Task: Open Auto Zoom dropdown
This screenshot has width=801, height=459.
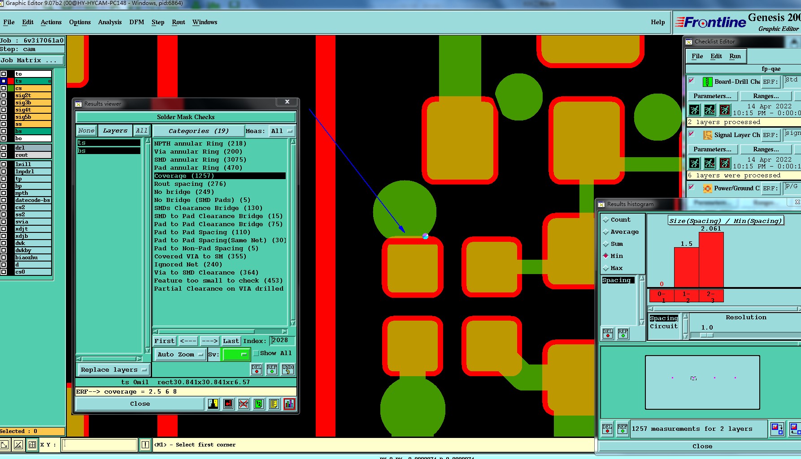Action: (180, 354)
